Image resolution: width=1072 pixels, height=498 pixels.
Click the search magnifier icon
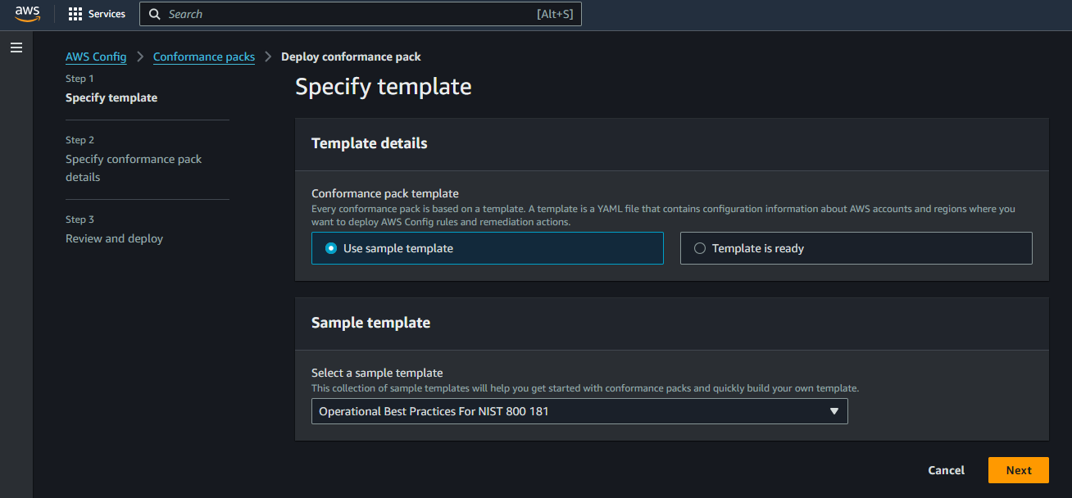(x=154, y=14)
